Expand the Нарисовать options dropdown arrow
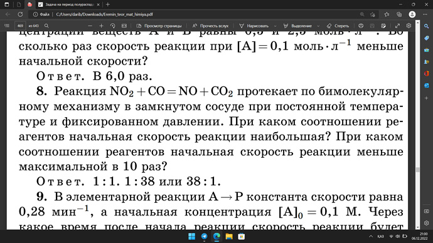The width and height of the screenshot is (433, 243). (x=275, y=26)
